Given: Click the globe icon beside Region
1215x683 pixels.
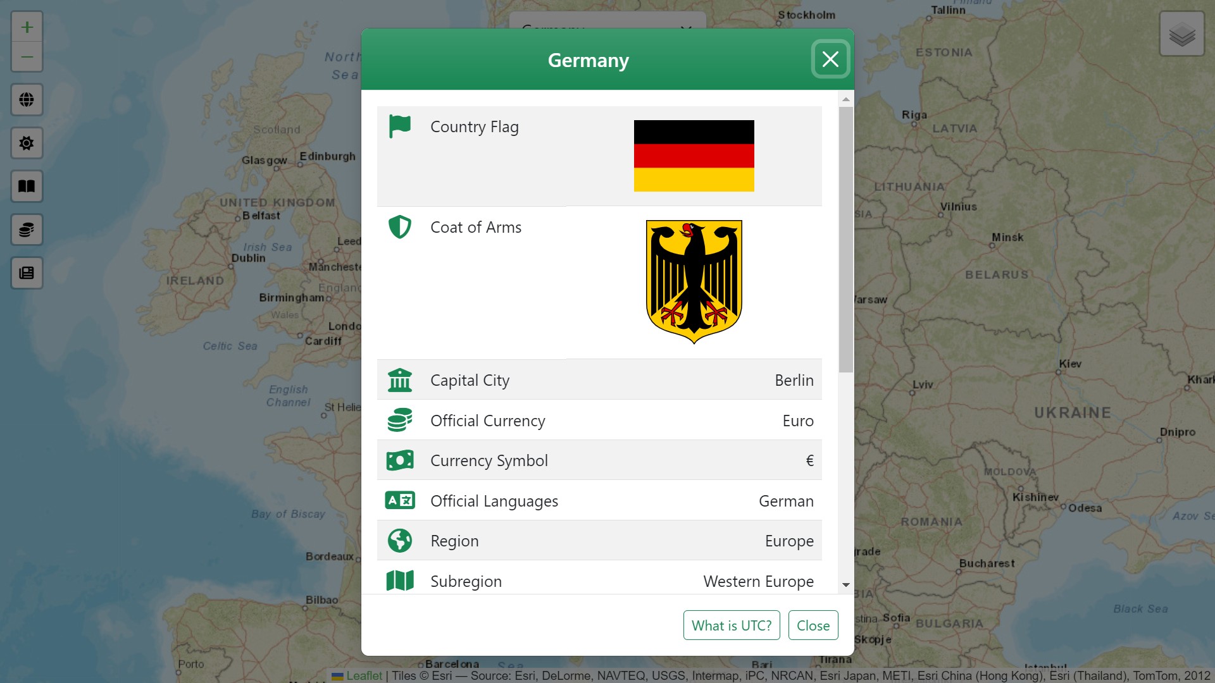Looking at the screenshot, I should [x=399, y=540].
